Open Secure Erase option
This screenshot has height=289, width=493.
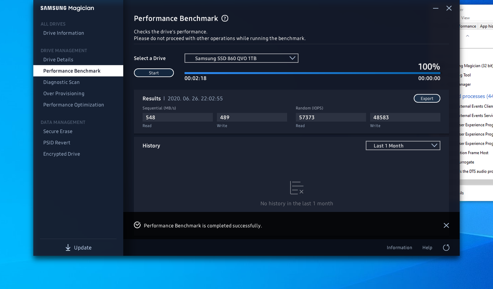tap(58, 131)
